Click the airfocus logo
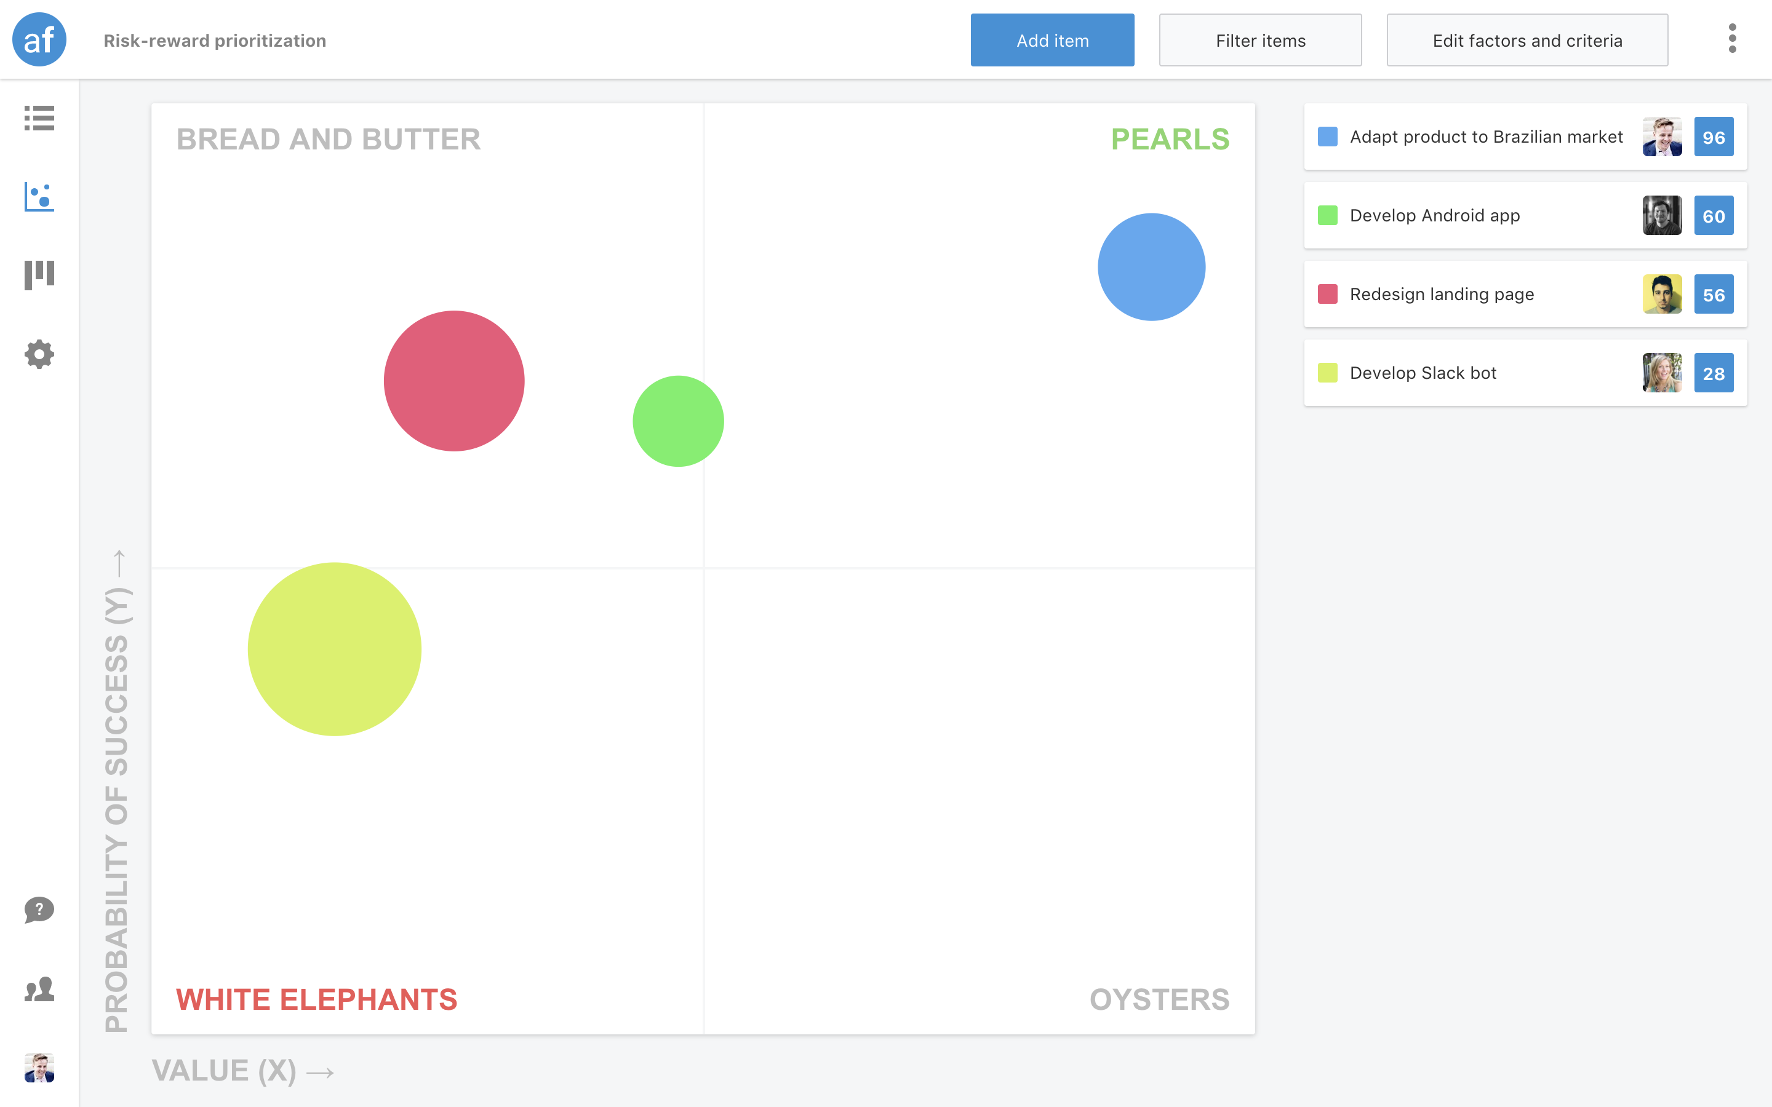This screenshot has height=1107, width=1772. point(39,39)
